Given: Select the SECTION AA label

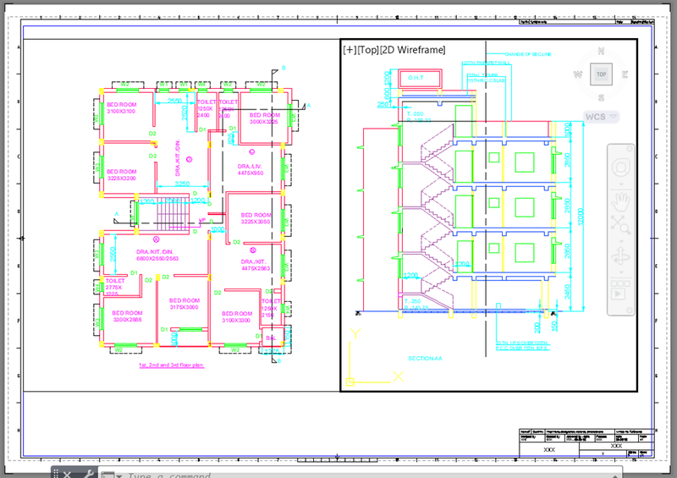Looking at the screenshot, I should [x=425, y=359].
